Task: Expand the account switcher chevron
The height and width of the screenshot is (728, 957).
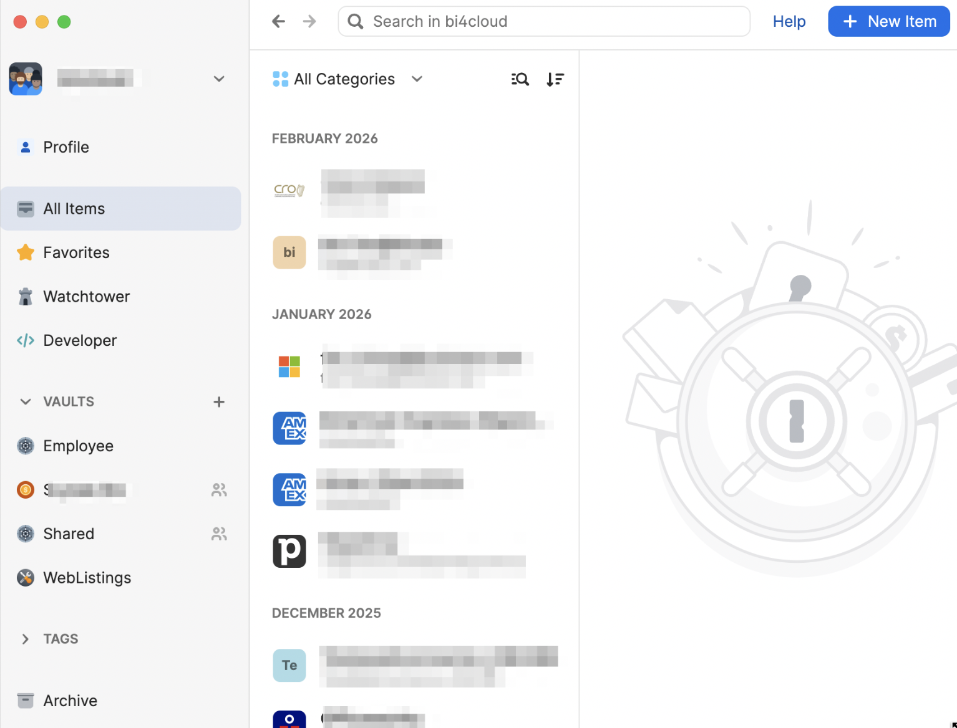Action: coord(219,79)
